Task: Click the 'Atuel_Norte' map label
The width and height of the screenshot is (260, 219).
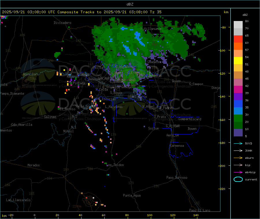Action: [x=137, y=97]
